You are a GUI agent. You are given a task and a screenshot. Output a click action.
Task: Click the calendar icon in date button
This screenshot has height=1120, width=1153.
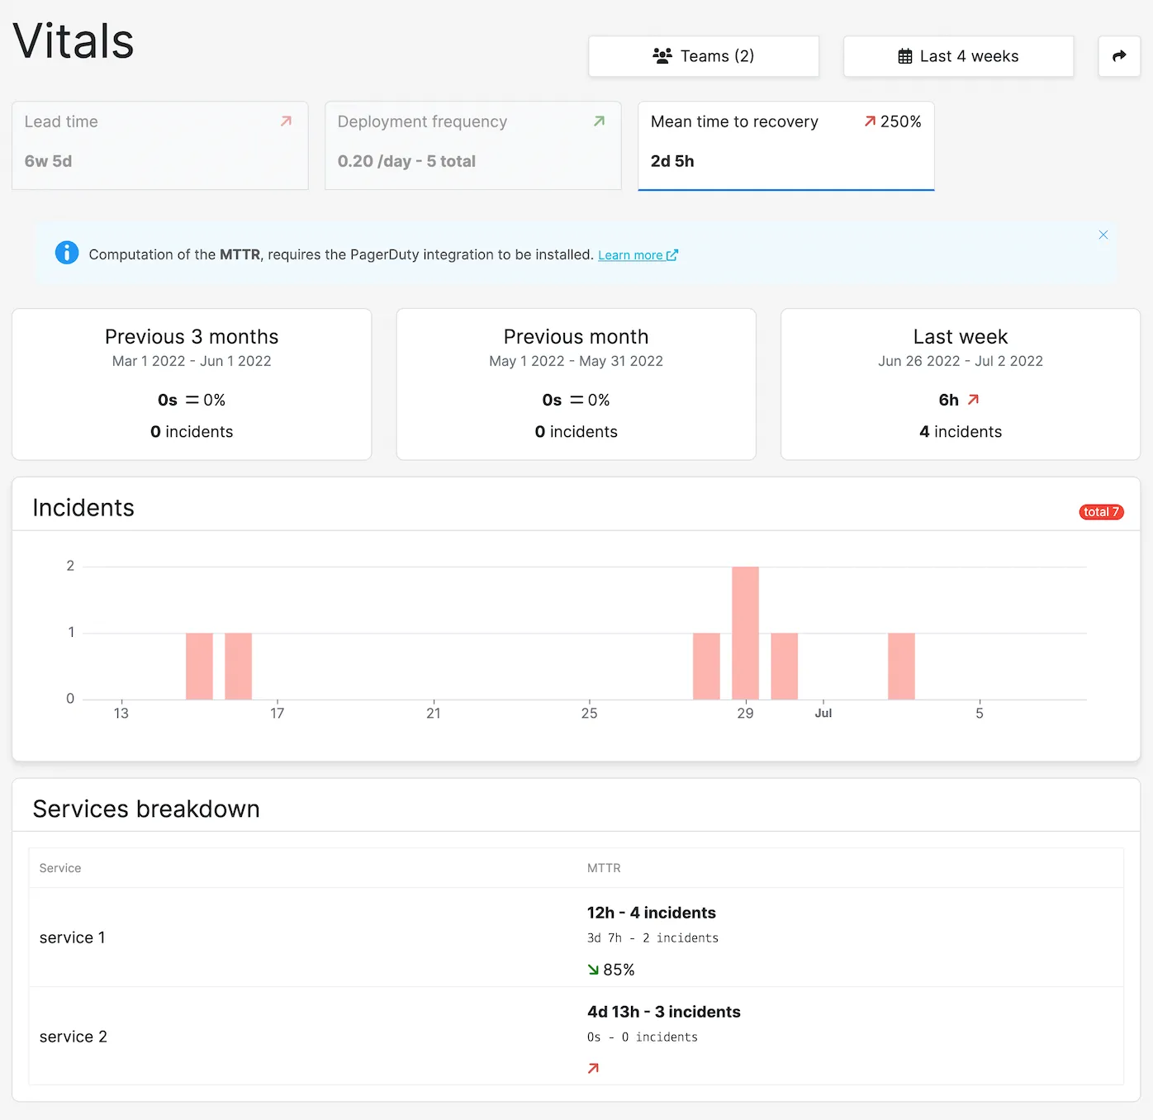pyautogui.click(x=905, y=56)
